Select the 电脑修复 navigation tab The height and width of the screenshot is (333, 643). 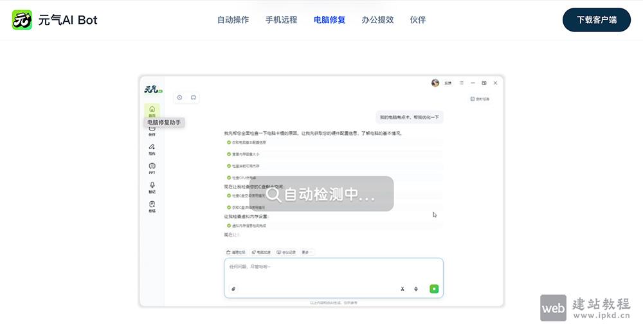click(329, 20)
